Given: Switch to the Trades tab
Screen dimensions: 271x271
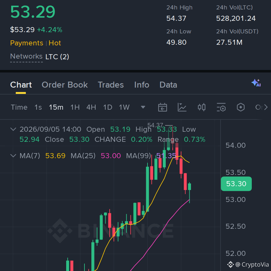Looking at the screenshot, I should [111, 85].
